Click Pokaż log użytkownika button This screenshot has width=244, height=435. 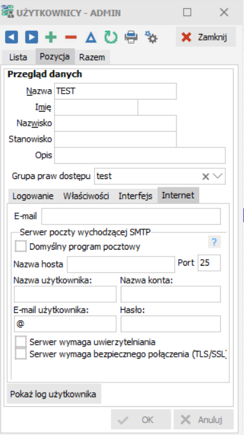pyautogui.click(x=54, y=394)
